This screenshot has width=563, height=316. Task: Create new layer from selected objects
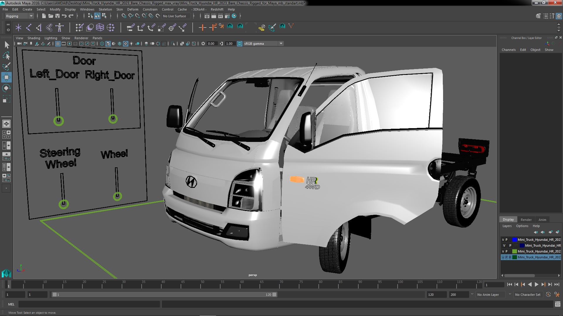pos(557,232)
